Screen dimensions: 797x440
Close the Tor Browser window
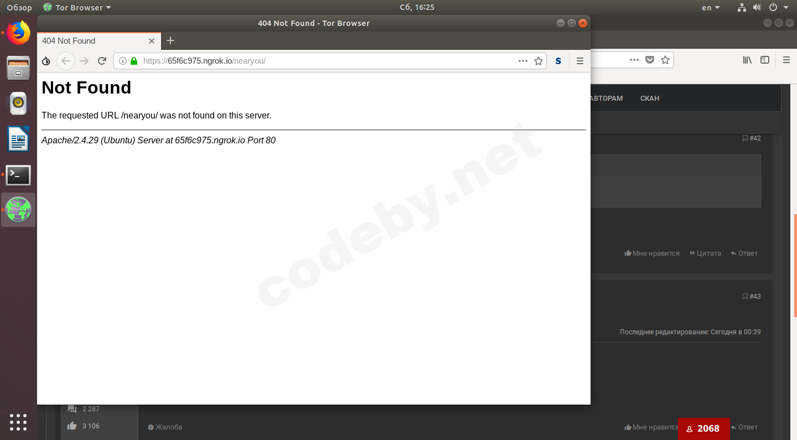(582, 23)
